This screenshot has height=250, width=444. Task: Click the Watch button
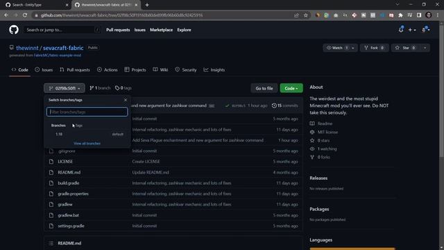[338, 48]
